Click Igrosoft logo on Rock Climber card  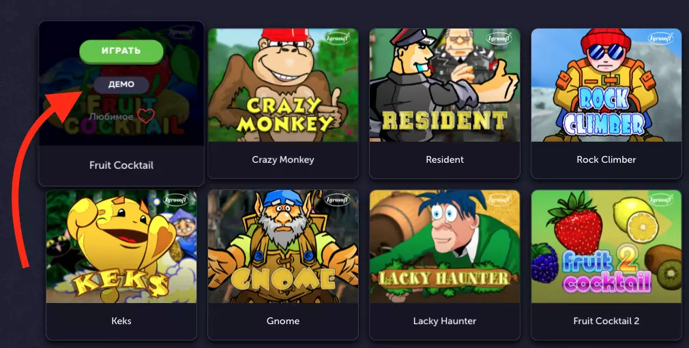pyautogui.click(x=661, y=38)
